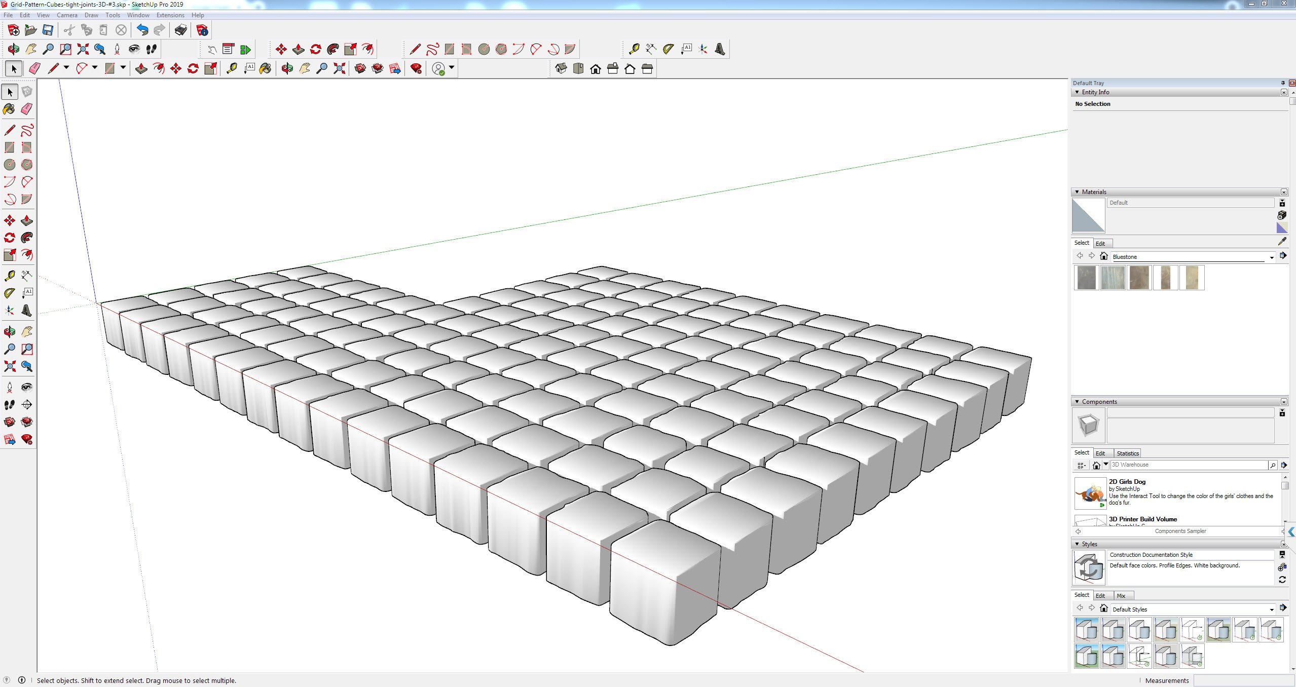Select the Orbit tool
Screen dimensions: 1296x687
click(9, 332)
